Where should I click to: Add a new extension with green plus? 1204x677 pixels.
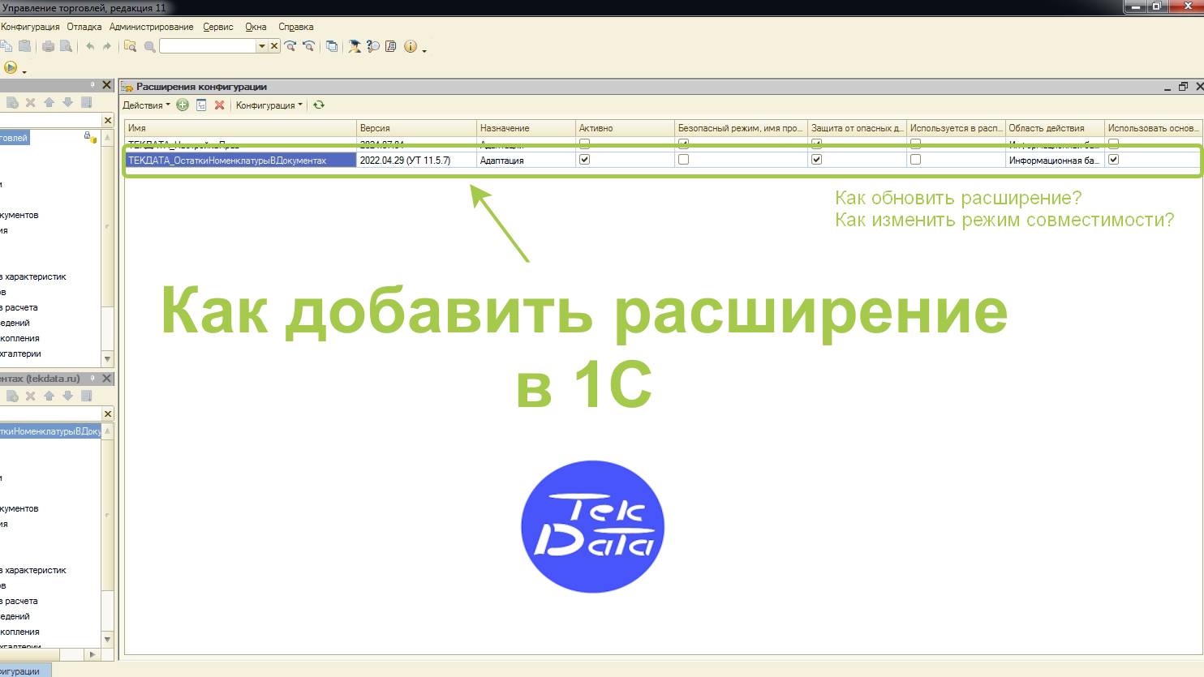click(x=183, y=105)
